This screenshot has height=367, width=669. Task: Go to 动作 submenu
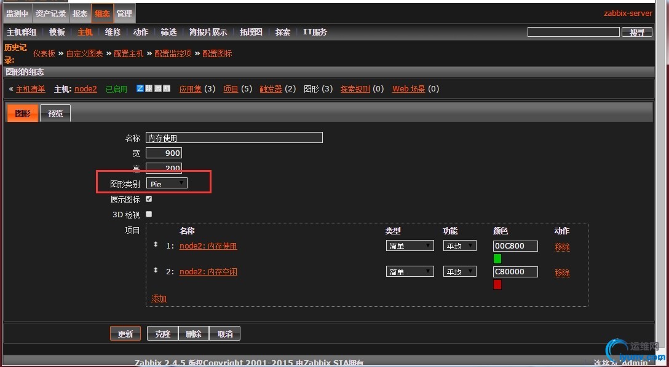140,32
